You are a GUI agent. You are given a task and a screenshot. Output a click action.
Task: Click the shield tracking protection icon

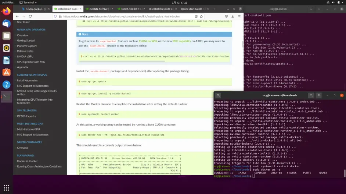[x=55, y=16]
